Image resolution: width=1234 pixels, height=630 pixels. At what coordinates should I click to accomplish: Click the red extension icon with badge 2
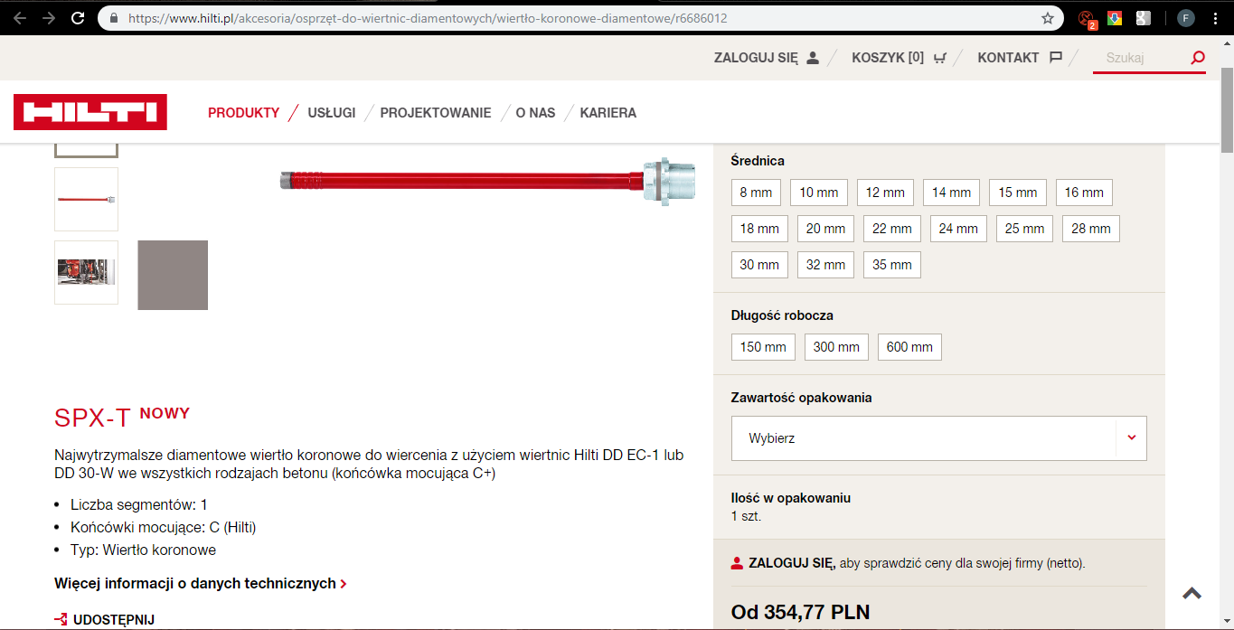tap(1088, 18)
